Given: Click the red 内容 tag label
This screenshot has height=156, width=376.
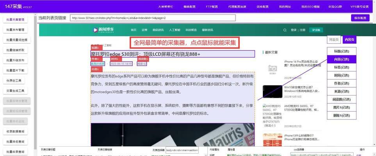Looking at the screenshot, I should coord(97,69).
